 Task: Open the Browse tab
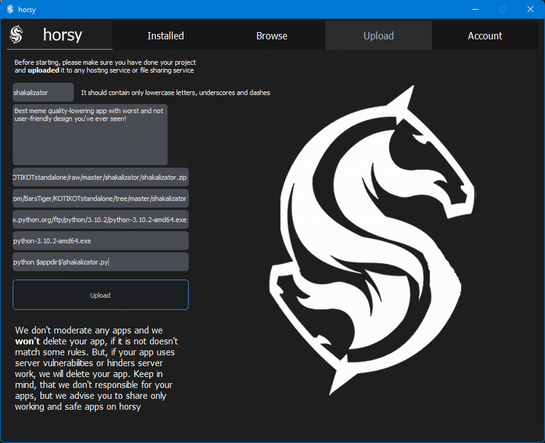coord(272,36)
